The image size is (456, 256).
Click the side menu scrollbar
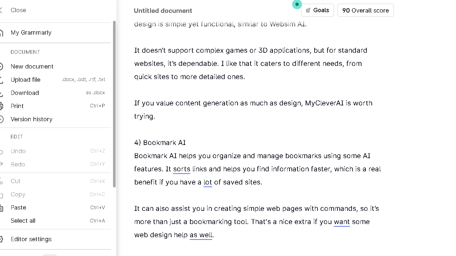pos(114,104)
